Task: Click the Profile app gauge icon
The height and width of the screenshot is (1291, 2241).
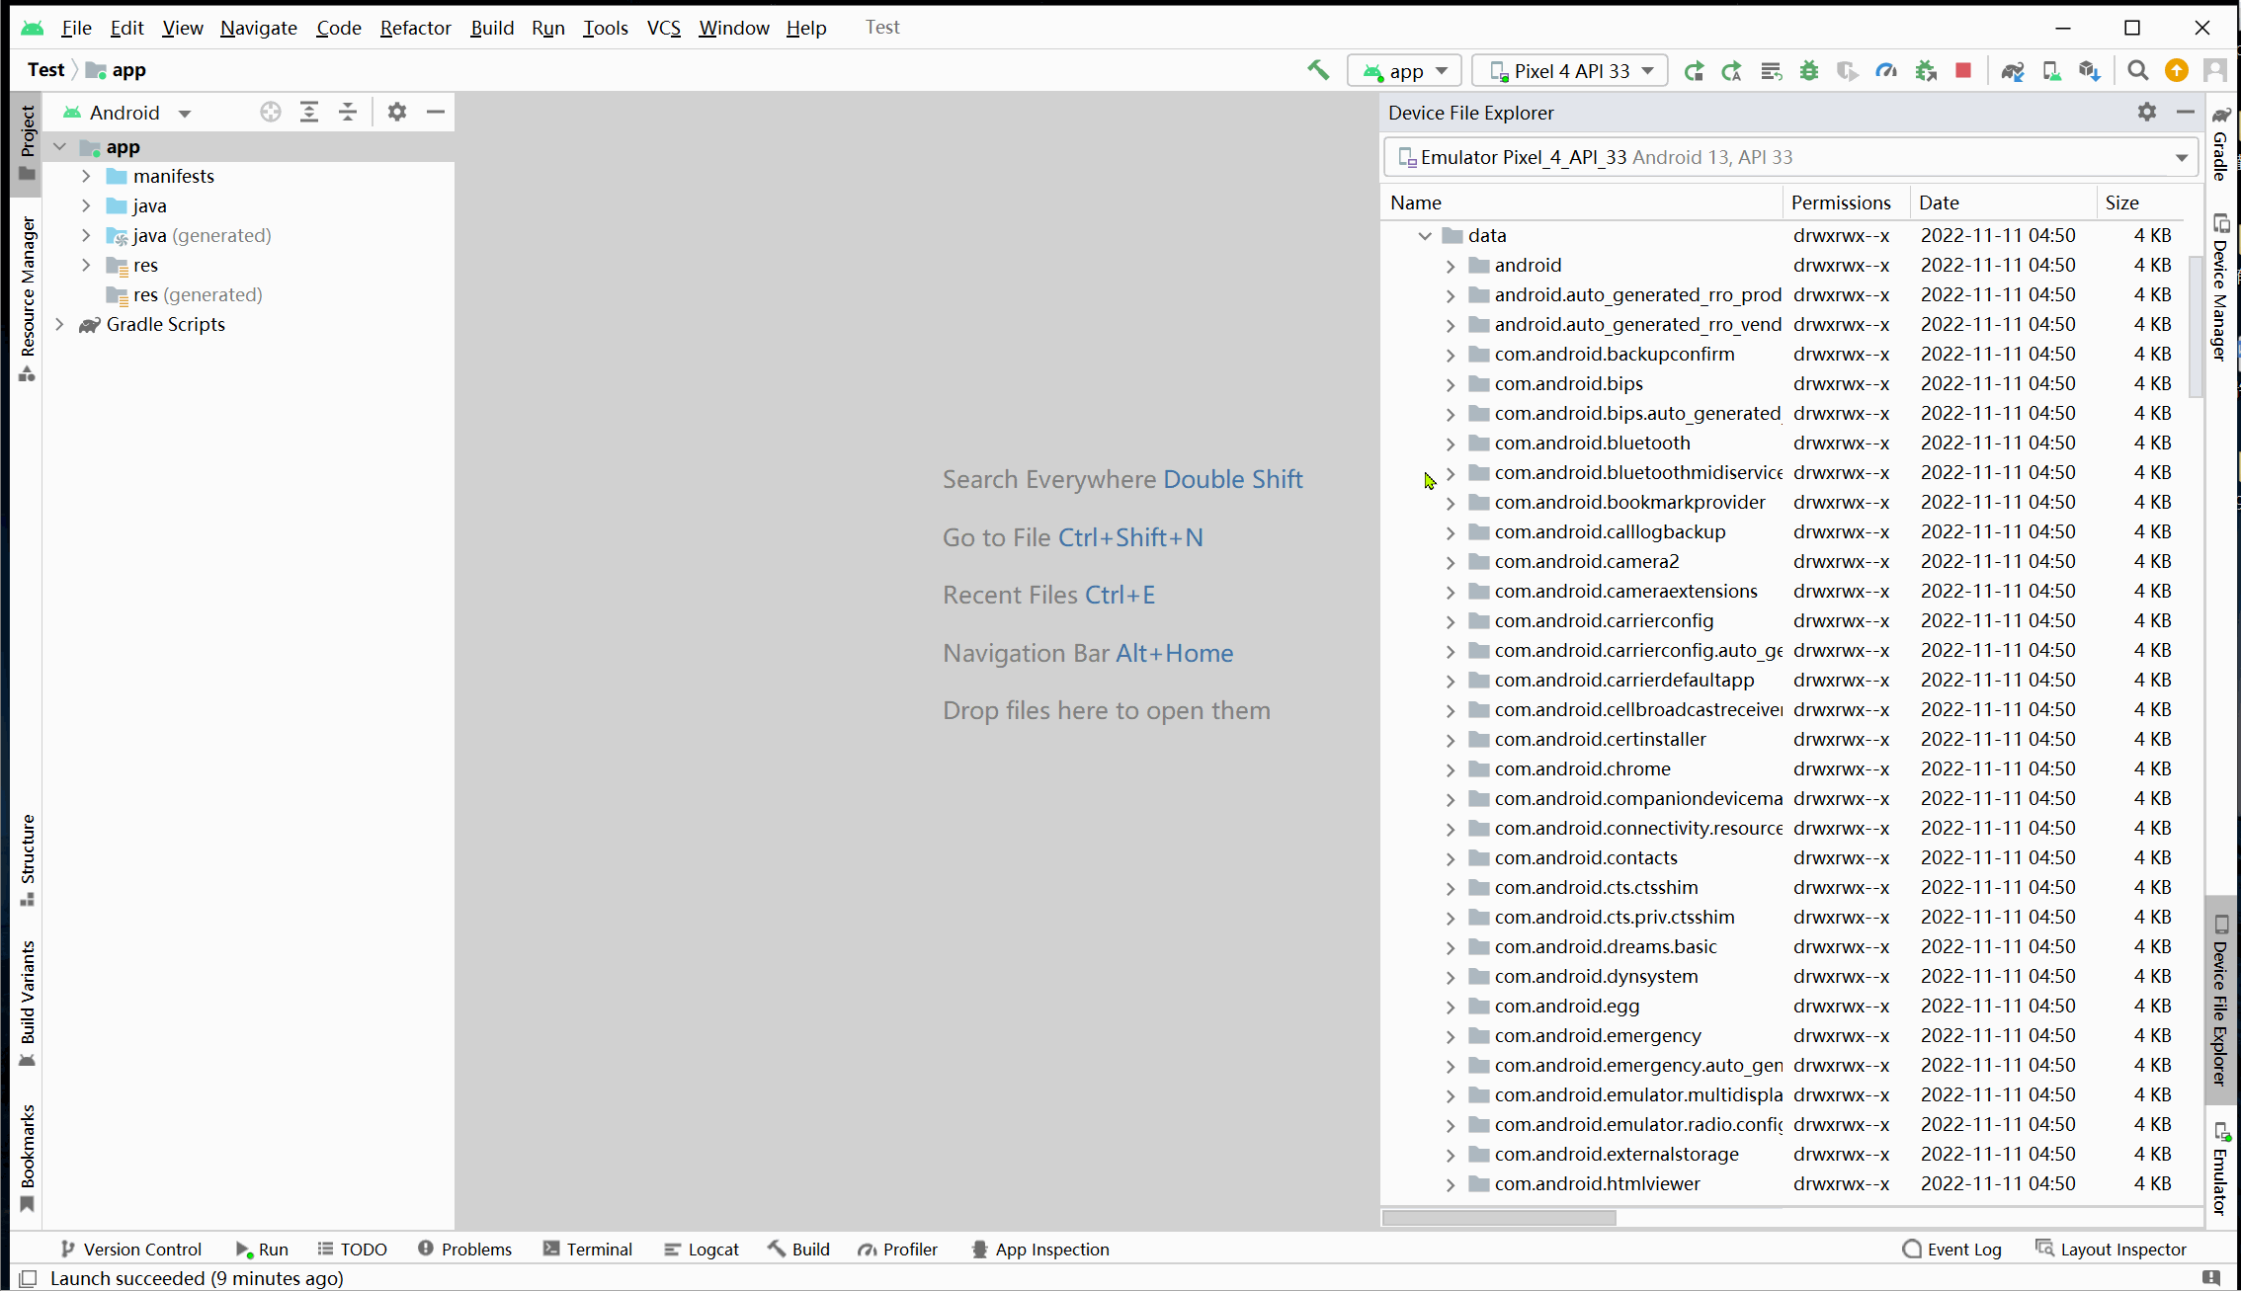Action: (x=1886, y=71)
